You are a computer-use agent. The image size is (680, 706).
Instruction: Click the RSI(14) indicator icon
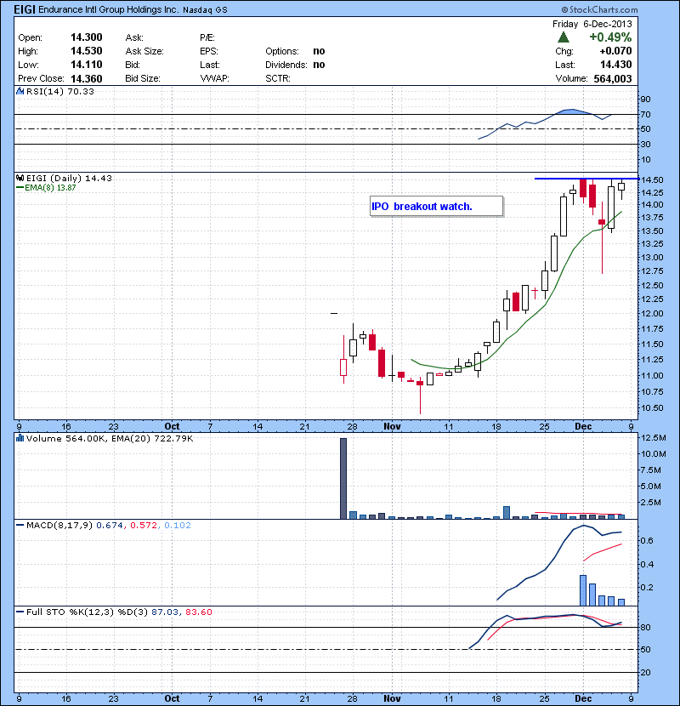[20, 91]
